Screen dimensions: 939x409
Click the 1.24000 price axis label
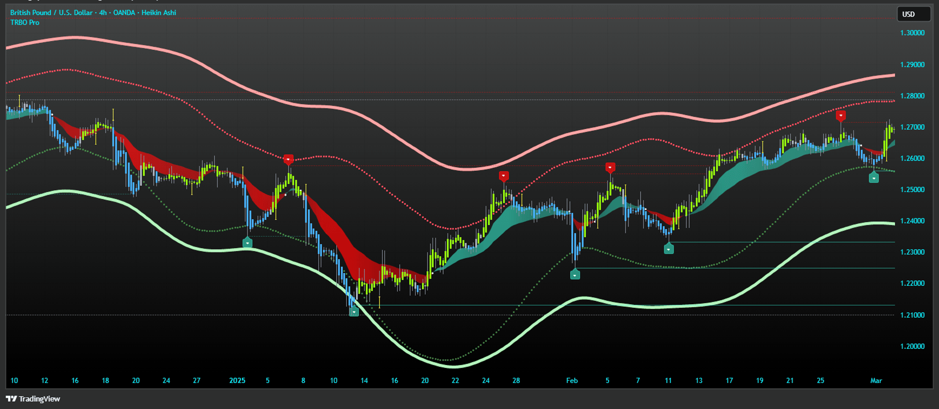(x=913, y=221)
